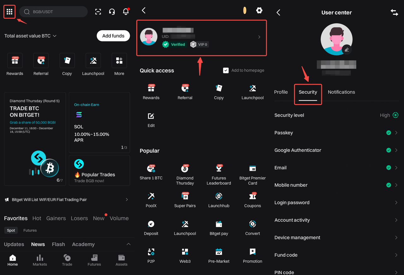Open settings gear in middle panel
This screenshot has width=404, height=275.
259,10
